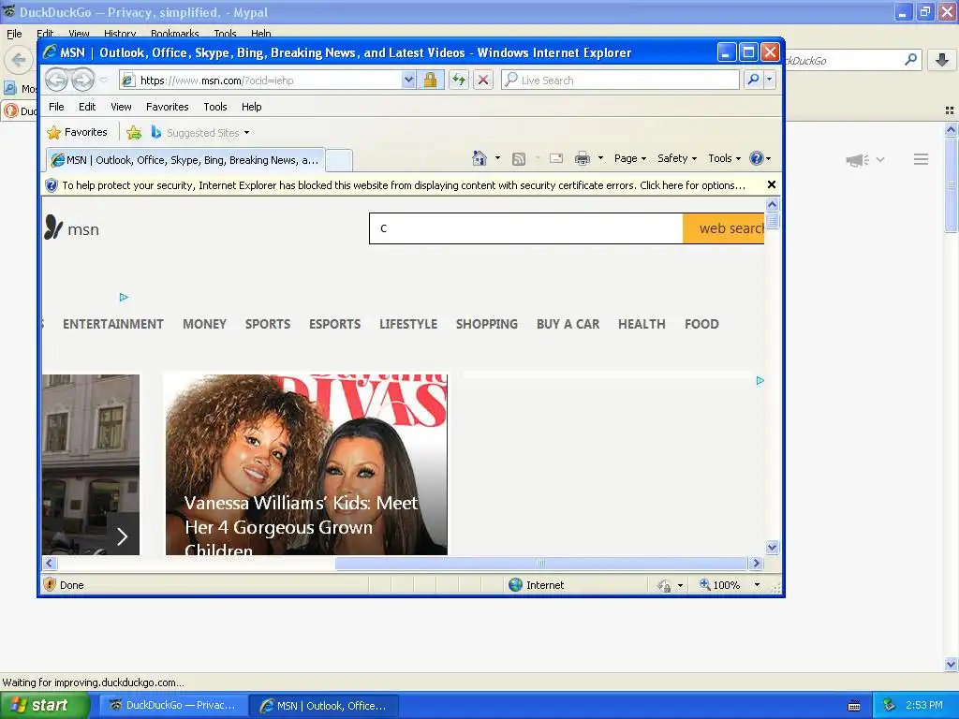
Task: Click the Mypal search magnifier icon
Action: [910, 60]
